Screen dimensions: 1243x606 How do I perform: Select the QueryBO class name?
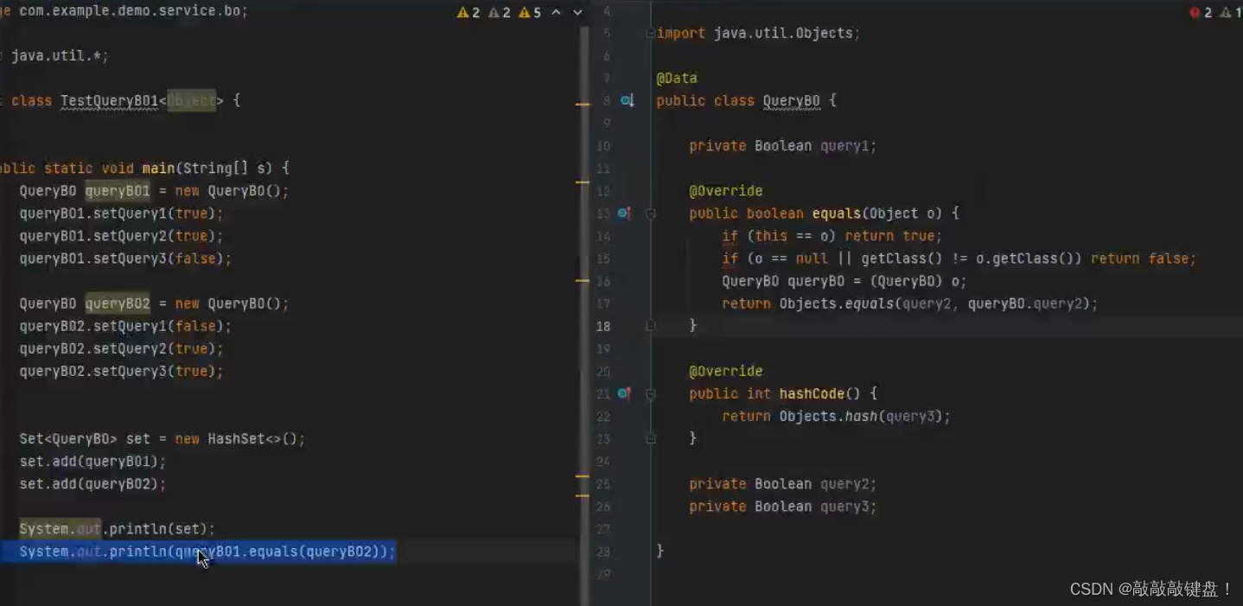[x=791, y=100]
